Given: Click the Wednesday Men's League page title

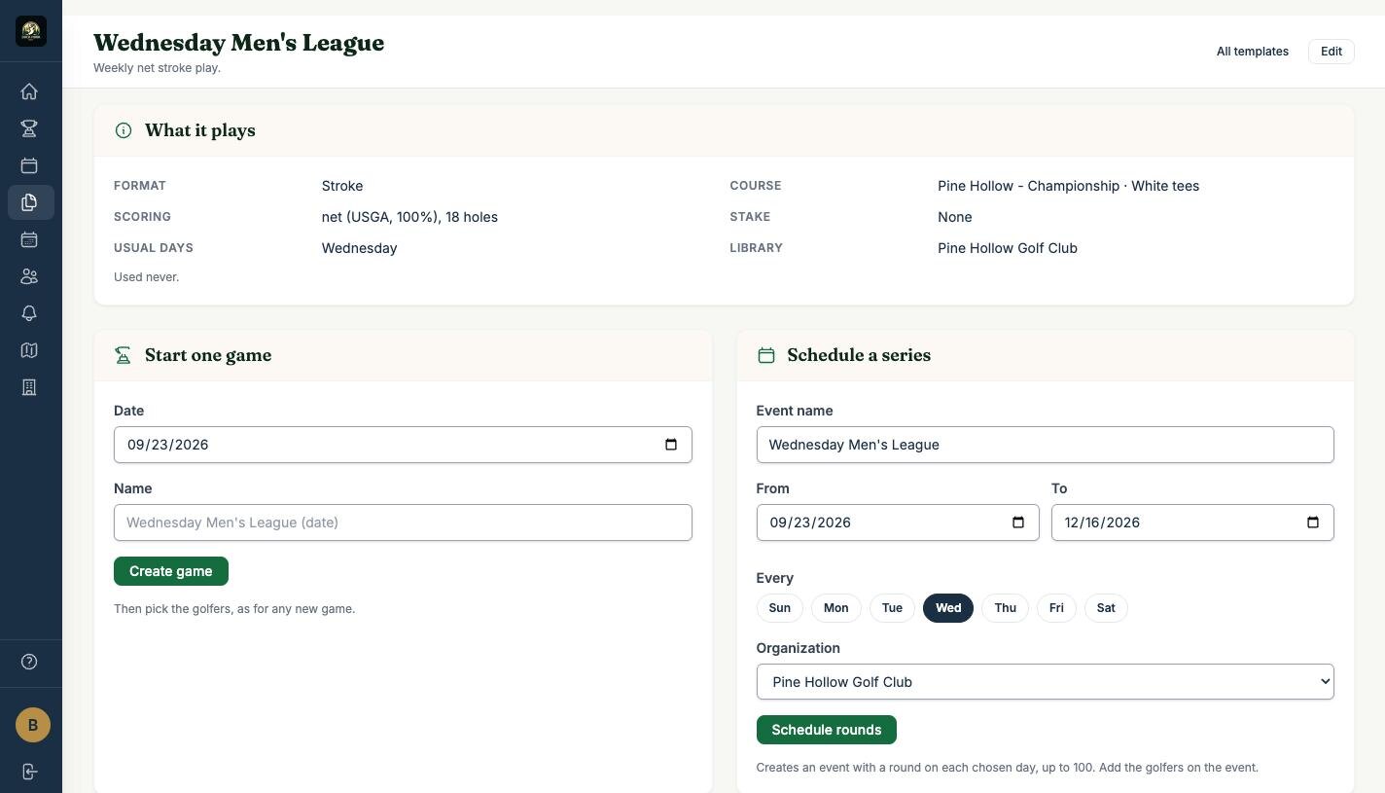Looking at the screenshot, I should [x=239, y=43].
